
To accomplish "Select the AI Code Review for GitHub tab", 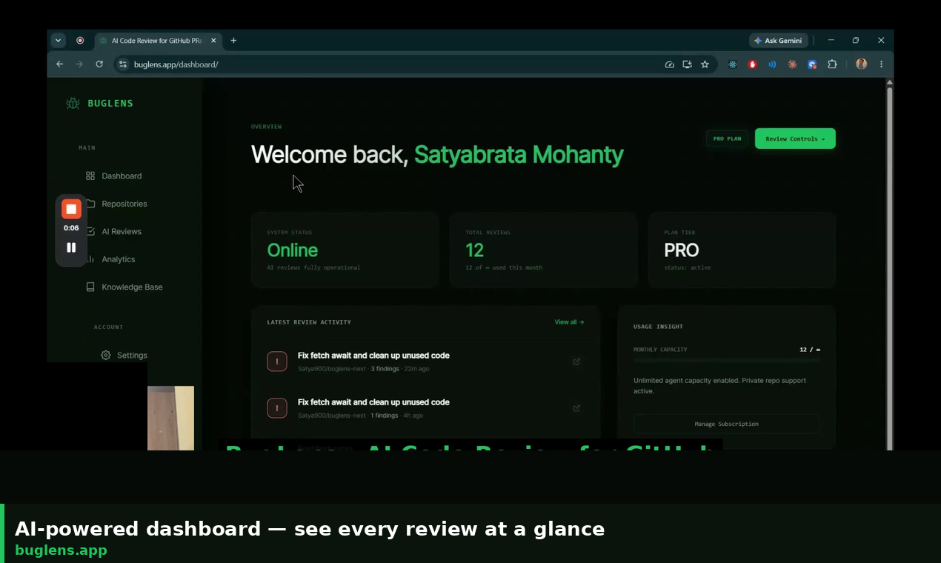I will coord(158,41).
